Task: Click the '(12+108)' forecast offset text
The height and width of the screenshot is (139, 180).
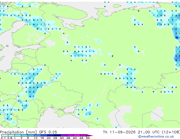Action: pos(171,132)
